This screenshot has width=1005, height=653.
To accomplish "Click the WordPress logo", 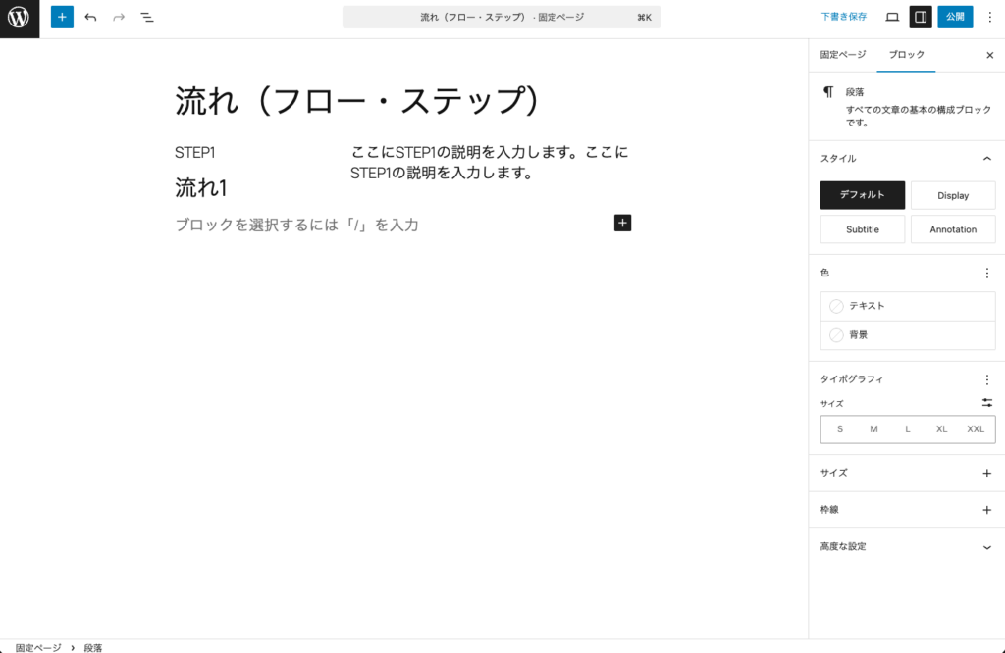I will click(x=19, y=17).
